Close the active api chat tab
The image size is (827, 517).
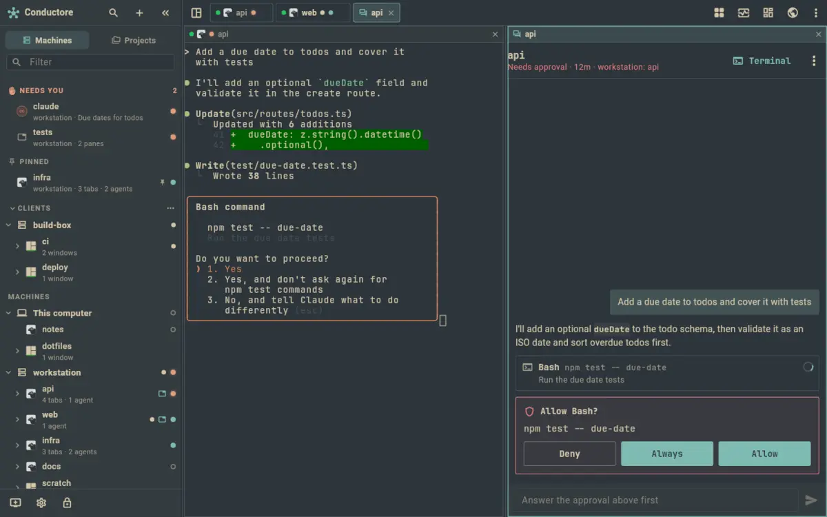(x=391, y=12)
